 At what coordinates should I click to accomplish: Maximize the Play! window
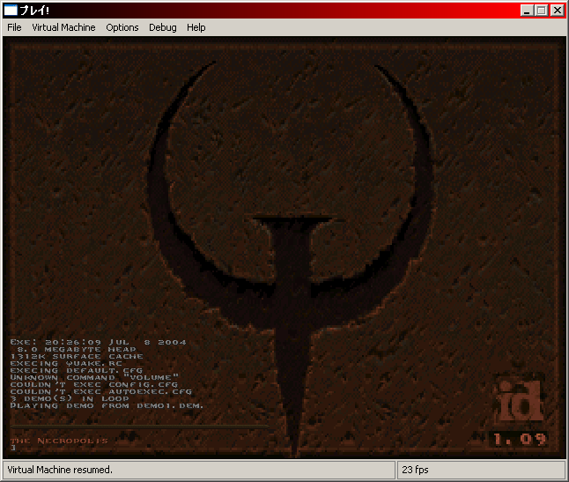[542, 11]
